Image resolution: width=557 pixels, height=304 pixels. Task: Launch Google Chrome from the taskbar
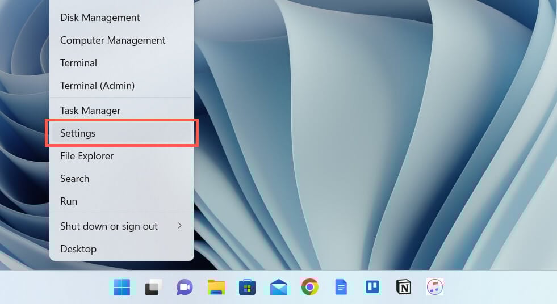click(310, 287)
